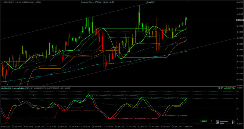Viewport: 244px width, 129px height.
Task: Click the 1.41450 price scale label
Action: [x=240, y=56]
